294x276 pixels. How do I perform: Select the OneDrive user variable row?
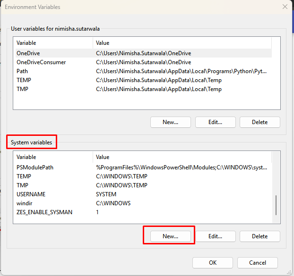point(28,53)
